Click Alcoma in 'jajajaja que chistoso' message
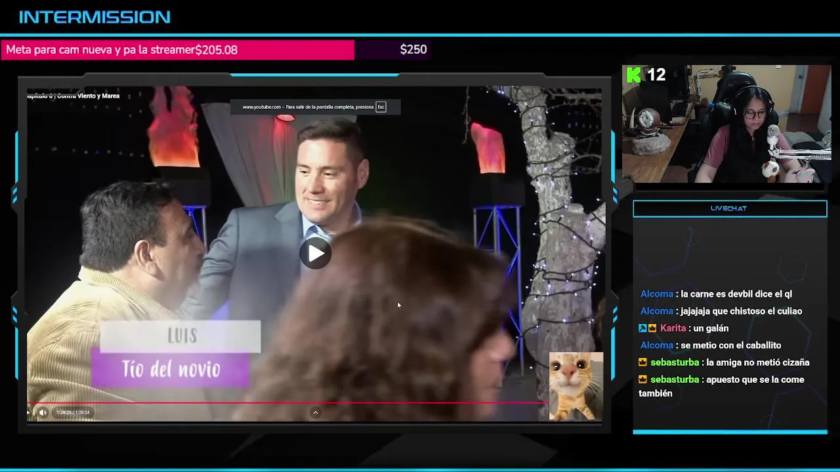The width and height of the screenshot is (840, 472). (657, 311)
